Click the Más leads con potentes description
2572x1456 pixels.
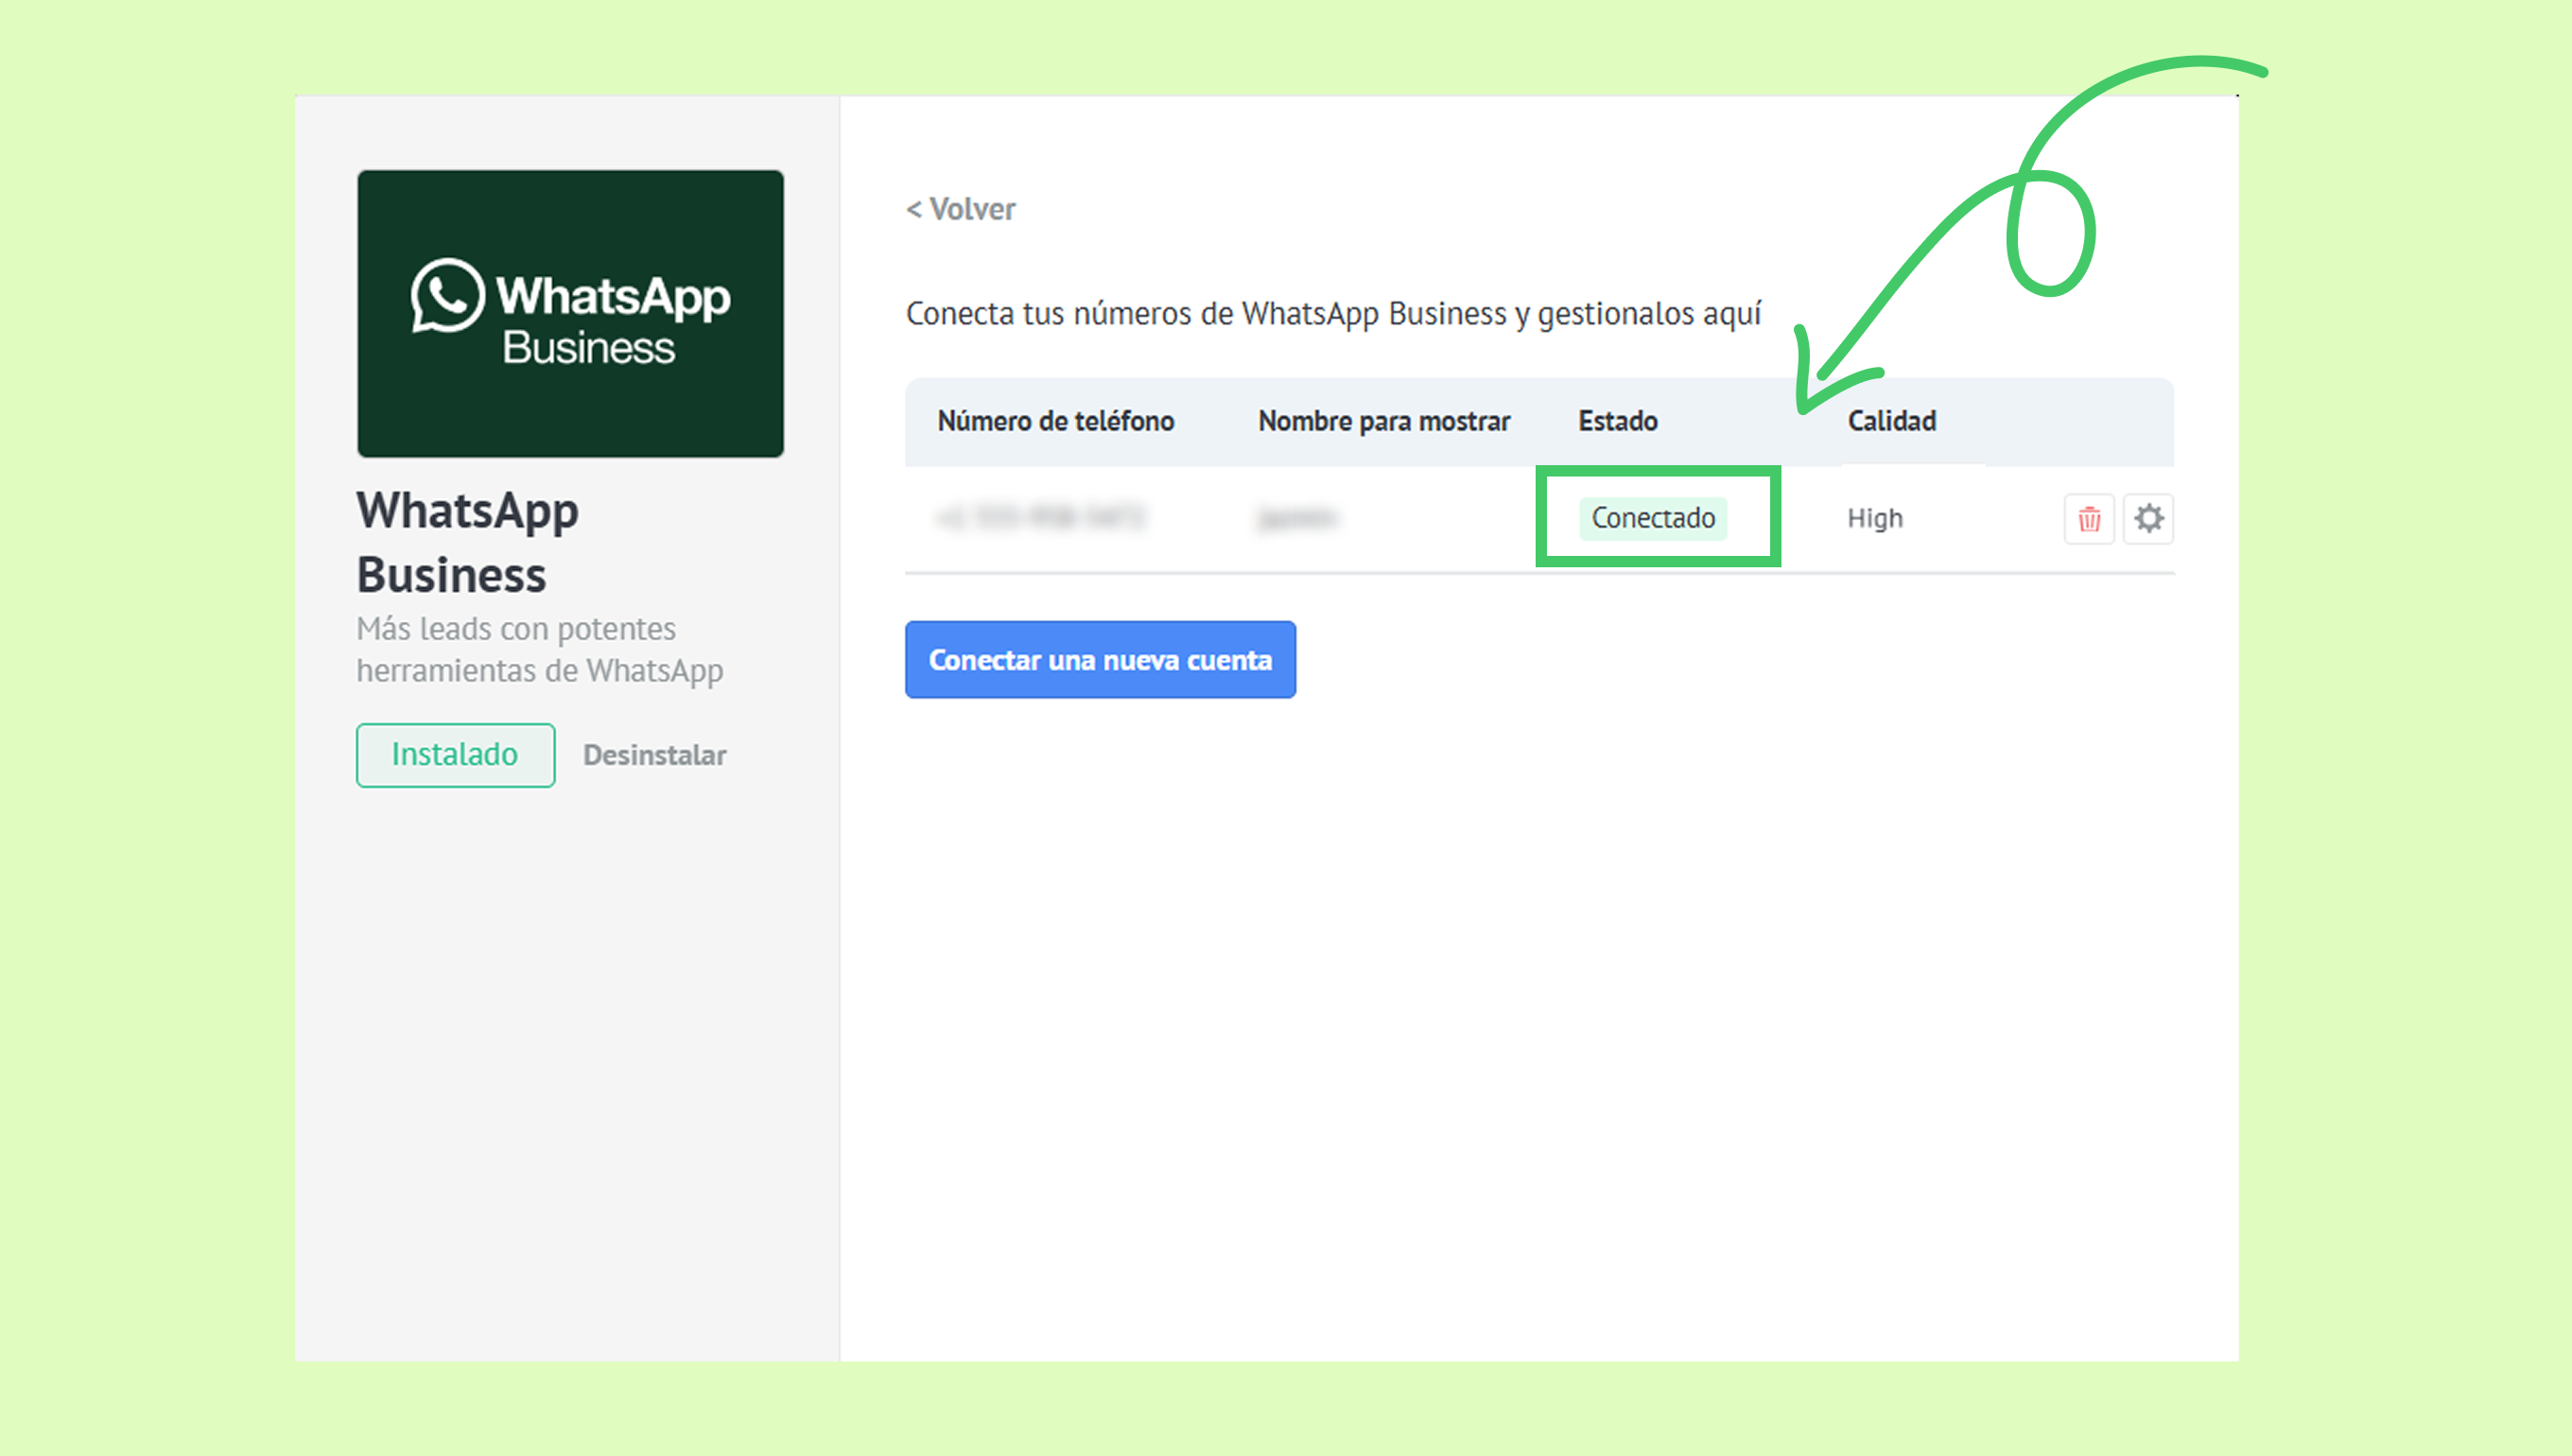point(540,650)
